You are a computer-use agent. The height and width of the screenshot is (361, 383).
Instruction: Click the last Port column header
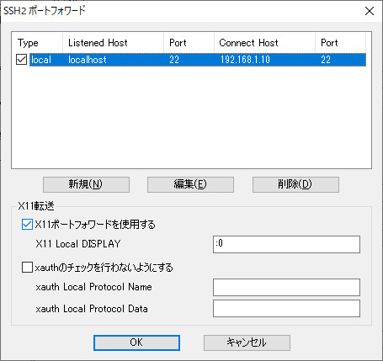340,43
